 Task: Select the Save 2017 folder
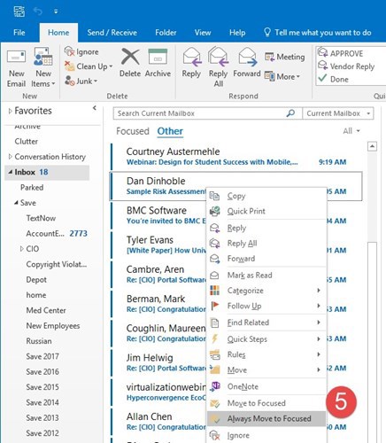(x=42, y=356)
